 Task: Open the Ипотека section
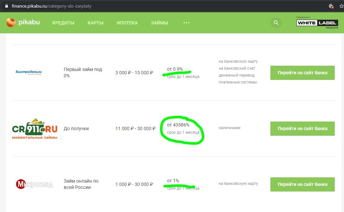(127, 23)
